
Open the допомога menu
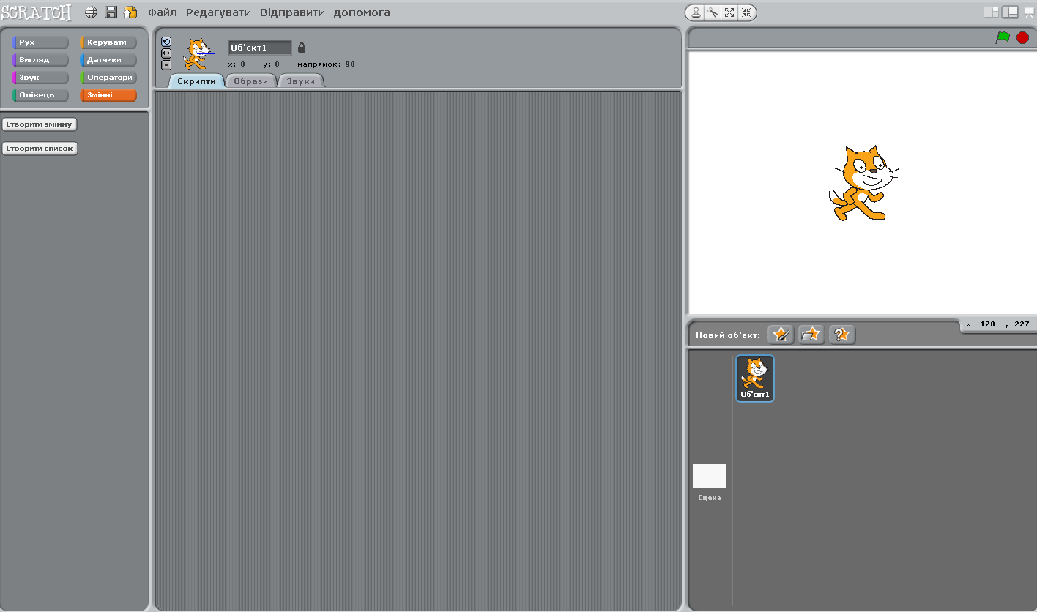click(362, 12)
